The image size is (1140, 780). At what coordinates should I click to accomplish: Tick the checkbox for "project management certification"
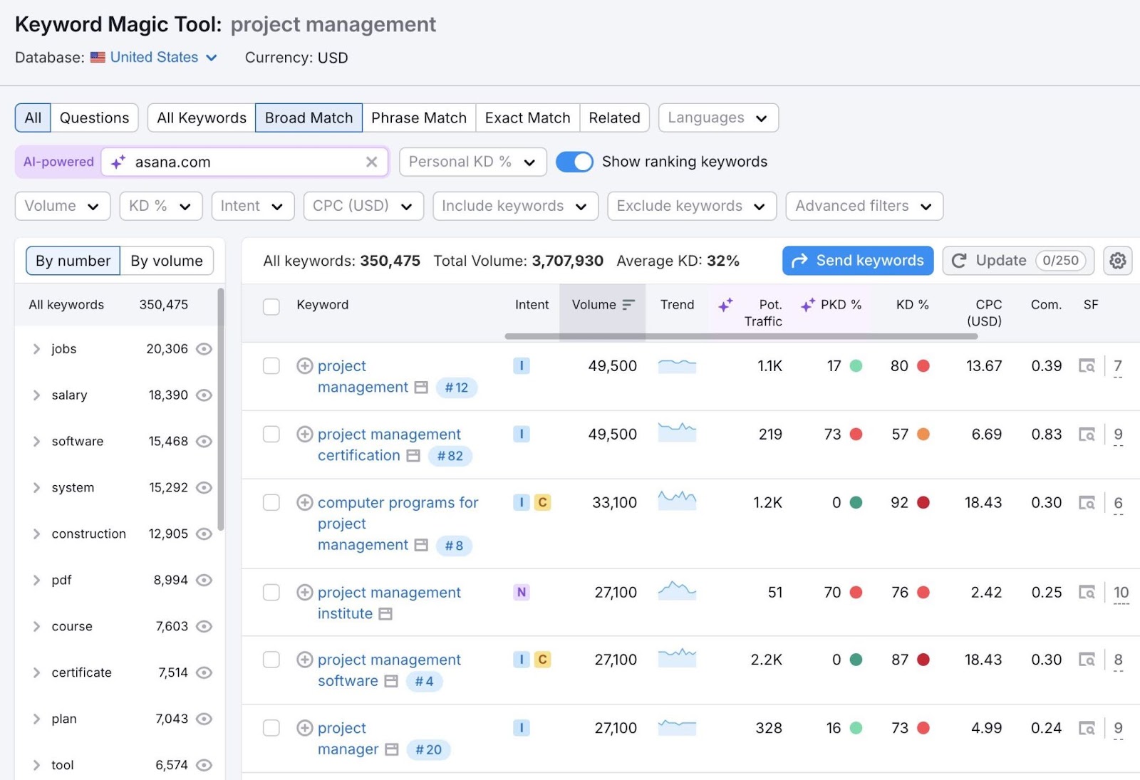[271, 434]
